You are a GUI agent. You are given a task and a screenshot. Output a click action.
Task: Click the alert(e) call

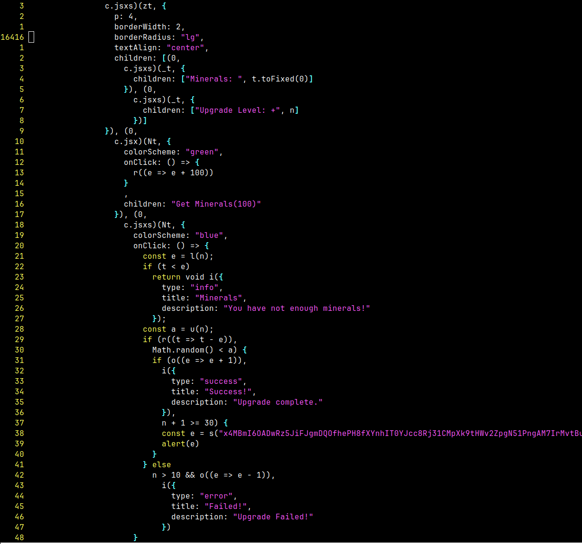coord(180,444)
